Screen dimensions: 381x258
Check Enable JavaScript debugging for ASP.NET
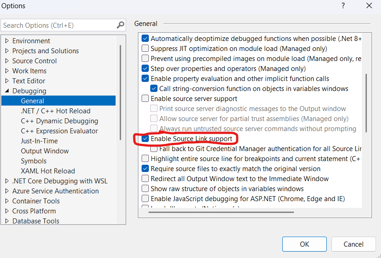pyautogui.click(x=145, y=198)
